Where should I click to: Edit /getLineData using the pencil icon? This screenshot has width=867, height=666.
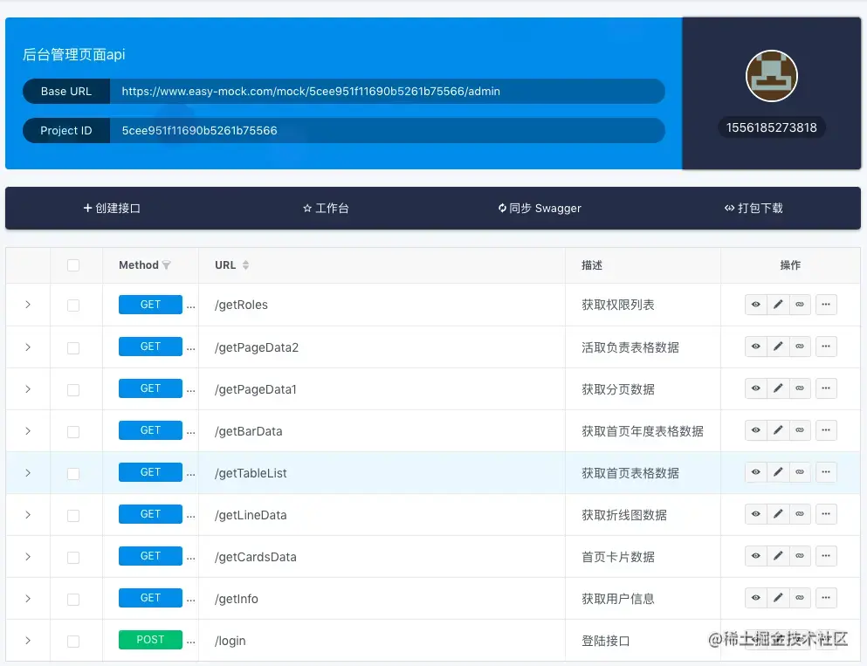[x=778, y=515]
